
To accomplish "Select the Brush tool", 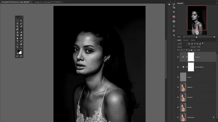I will click(21, 29).
